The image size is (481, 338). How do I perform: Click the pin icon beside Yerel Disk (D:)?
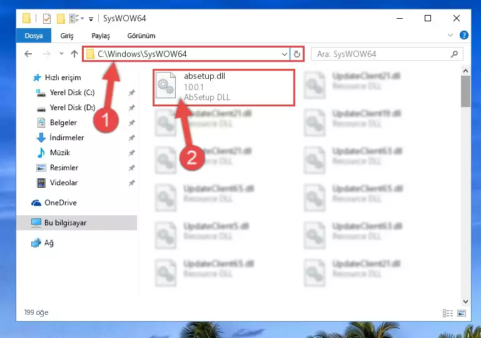click(131, 108)
